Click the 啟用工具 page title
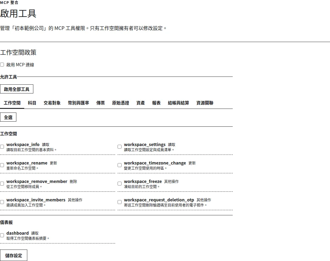 (18, 13)
